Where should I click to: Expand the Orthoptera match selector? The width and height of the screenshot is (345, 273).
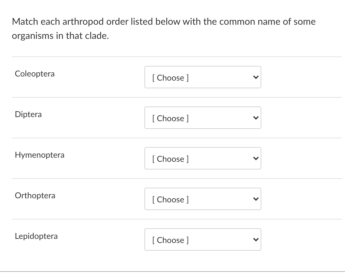[203, 199]
